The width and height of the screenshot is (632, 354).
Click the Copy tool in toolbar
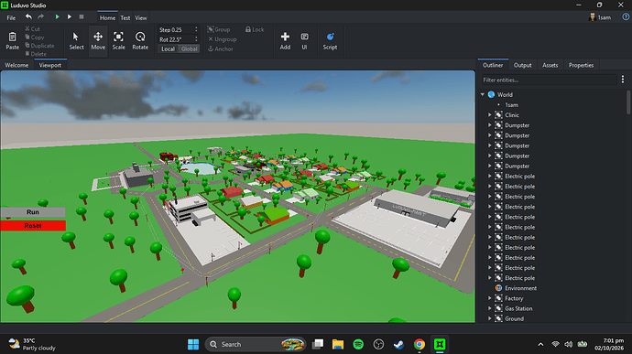click(35, 38)
